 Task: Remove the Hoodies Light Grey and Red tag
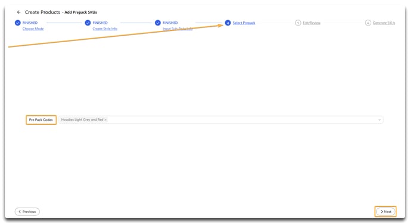[x=105, y=120]
